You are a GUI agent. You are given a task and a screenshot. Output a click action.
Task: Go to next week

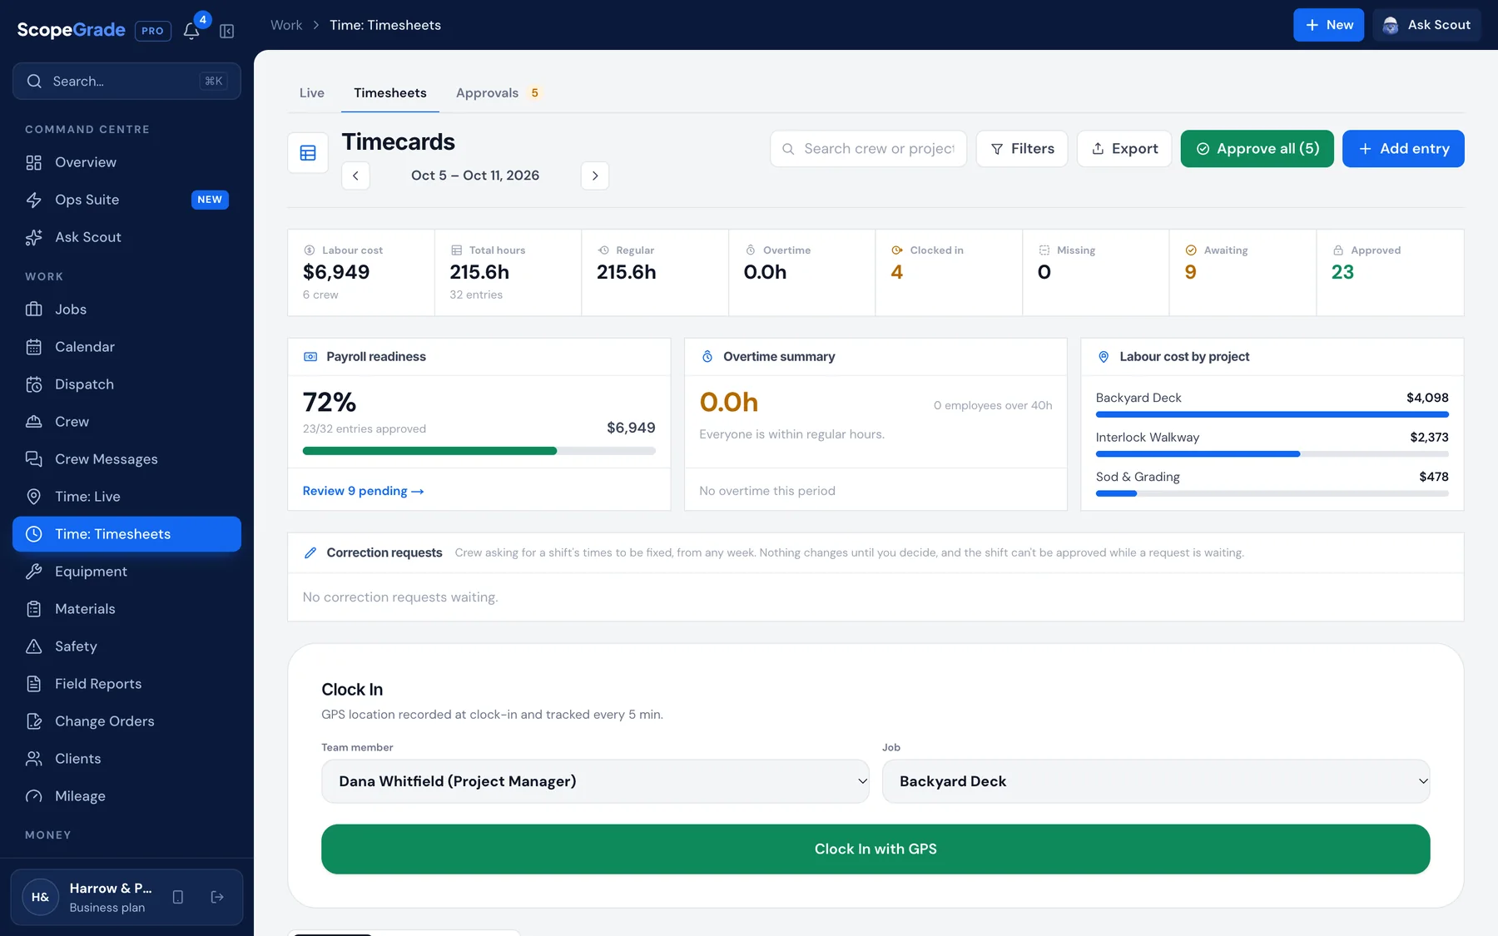point(595,176)
